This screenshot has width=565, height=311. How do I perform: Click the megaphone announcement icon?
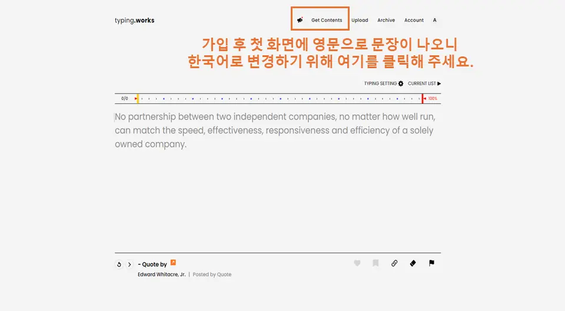click(x=300, y=20)
